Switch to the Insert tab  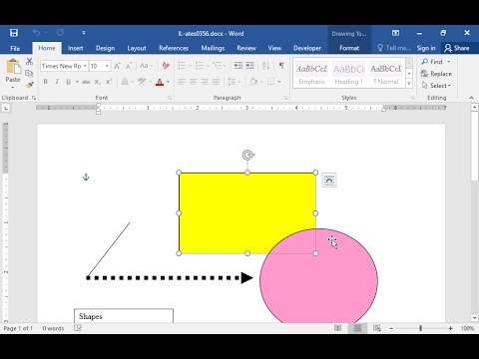pyautogui.click(x=76, y=48)
